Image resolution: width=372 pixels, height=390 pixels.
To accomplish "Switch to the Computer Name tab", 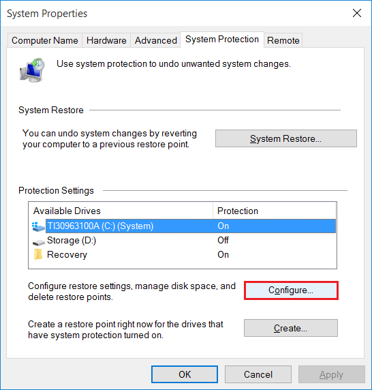I will (45, 40).
